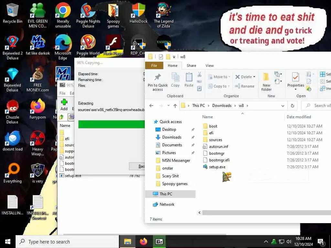Click the Paste icon in Clipboard group
The width and height of the screenshot is (331, 248).
click(x=189, y=80)
